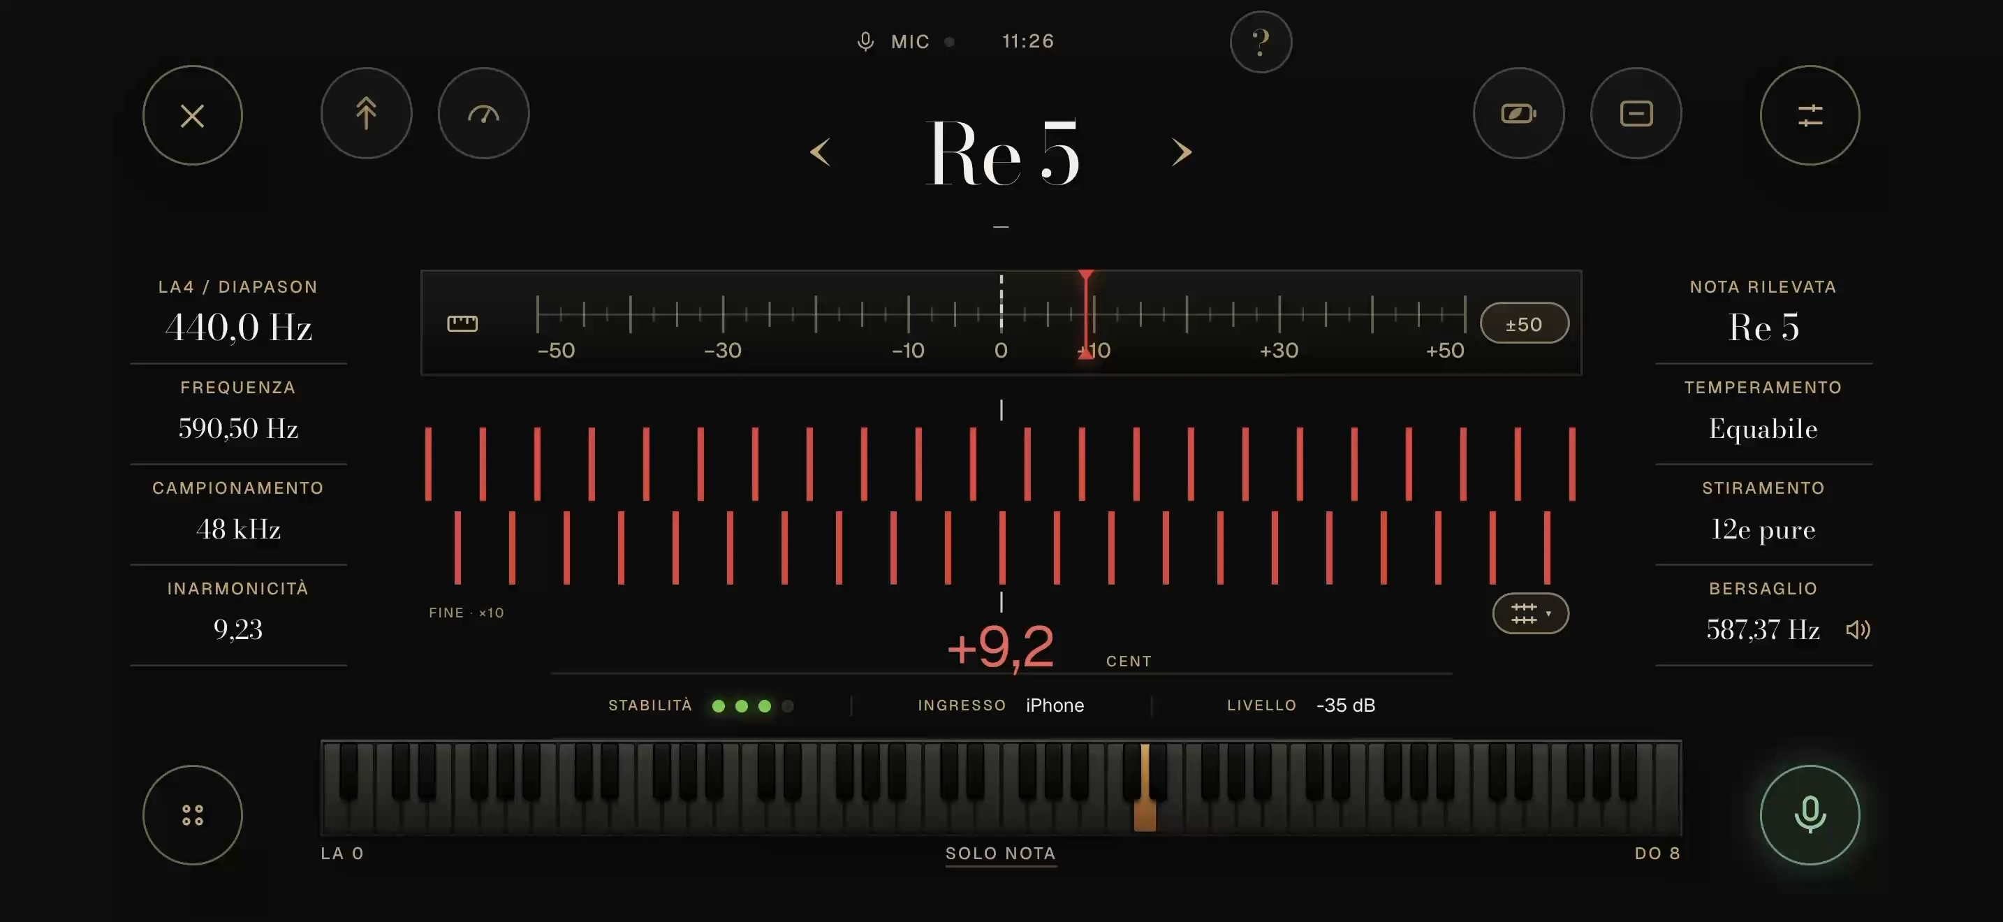Toggle the ±50 range button
Viewport: 2003px width, 922px height.
1524,323
